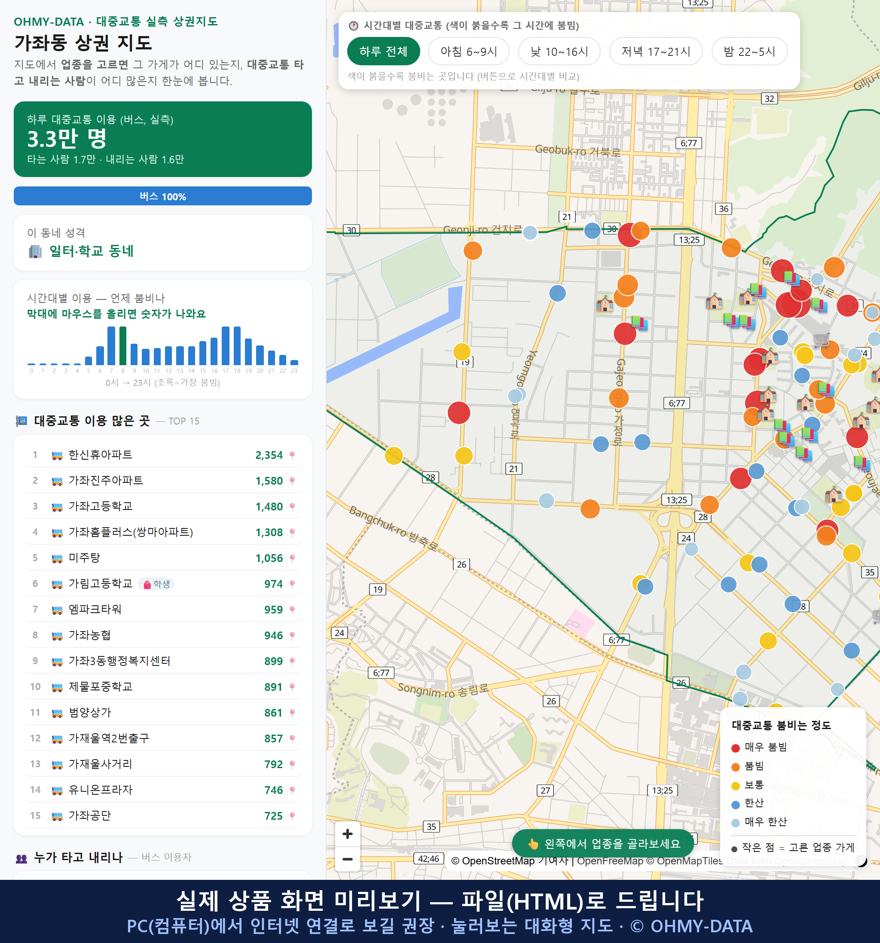
Task: Locate 한신휴아파트 with its pink pin icon
Action: pyautogui.click(x=292, y=455)
